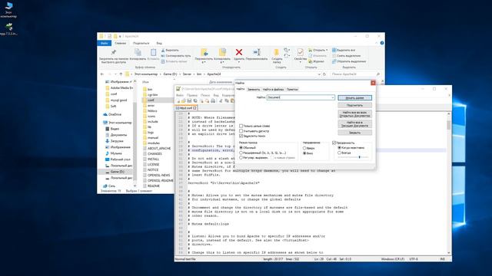The width and height of the screenshot is (492, 276).
Task: Select Обычный search mode radio
Action: pyautogui.click(x=241, y=148)
